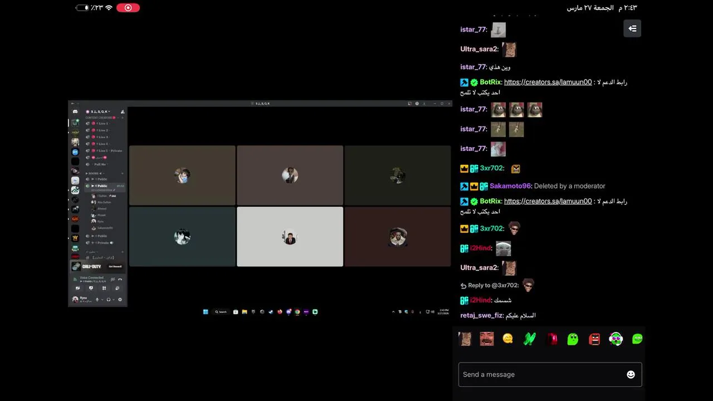
Task: Open first BotRix creators.sa/lamuun00 link
Action: [x=548, y=82]
